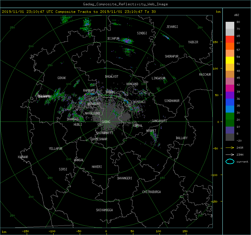This screenshot has width=251, height=235.
Task: Click the SIRSI label
Action: 63,169
